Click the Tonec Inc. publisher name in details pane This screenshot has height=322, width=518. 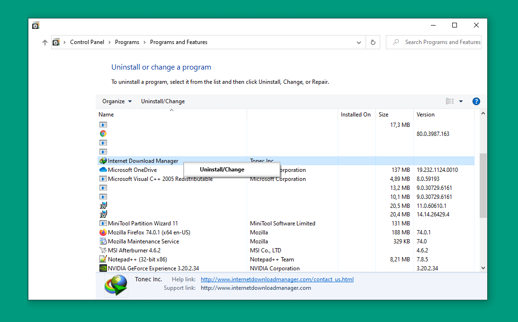148,279
